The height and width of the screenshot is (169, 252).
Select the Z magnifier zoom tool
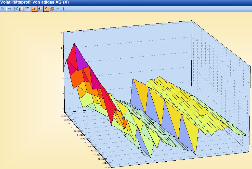coord(40,9)
